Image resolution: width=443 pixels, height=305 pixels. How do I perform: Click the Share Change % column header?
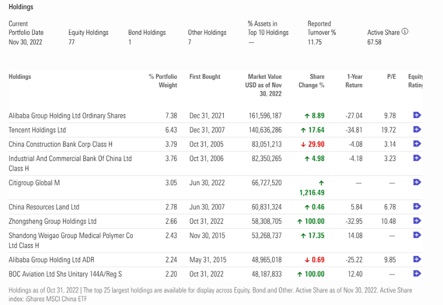point(311,81)
